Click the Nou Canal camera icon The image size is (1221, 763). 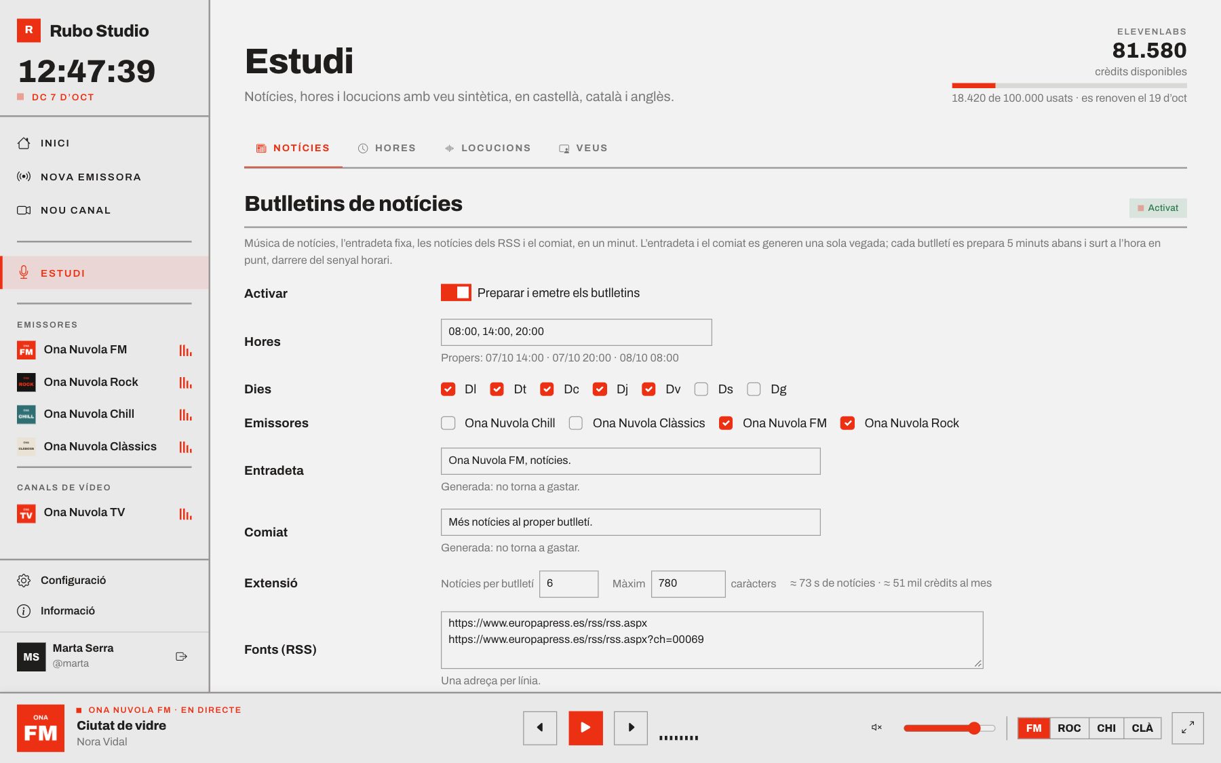tap(24, 210)
